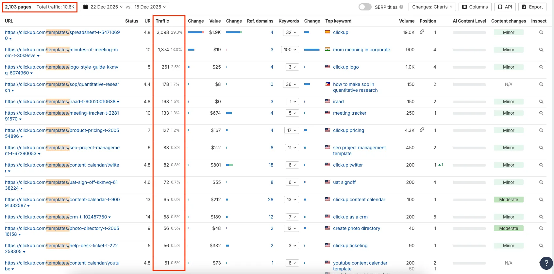The height and width of the screenshot is (274, 554).
Task: Click the Moderate content changes badge for content-calendar
Action: click(x=508, y=200)
